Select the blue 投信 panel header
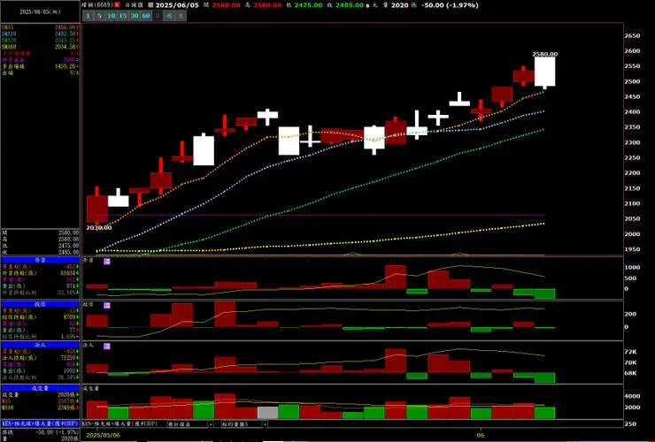The width and height of the screenshot is (655, 442). [40, 304]
